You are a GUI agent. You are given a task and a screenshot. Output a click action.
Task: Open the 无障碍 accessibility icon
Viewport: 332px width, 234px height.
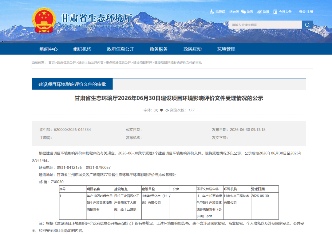tap(212, 12)
